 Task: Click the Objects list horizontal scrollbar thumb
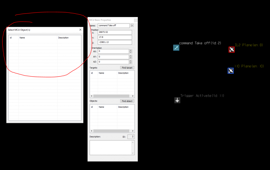(x=111, y=131)
